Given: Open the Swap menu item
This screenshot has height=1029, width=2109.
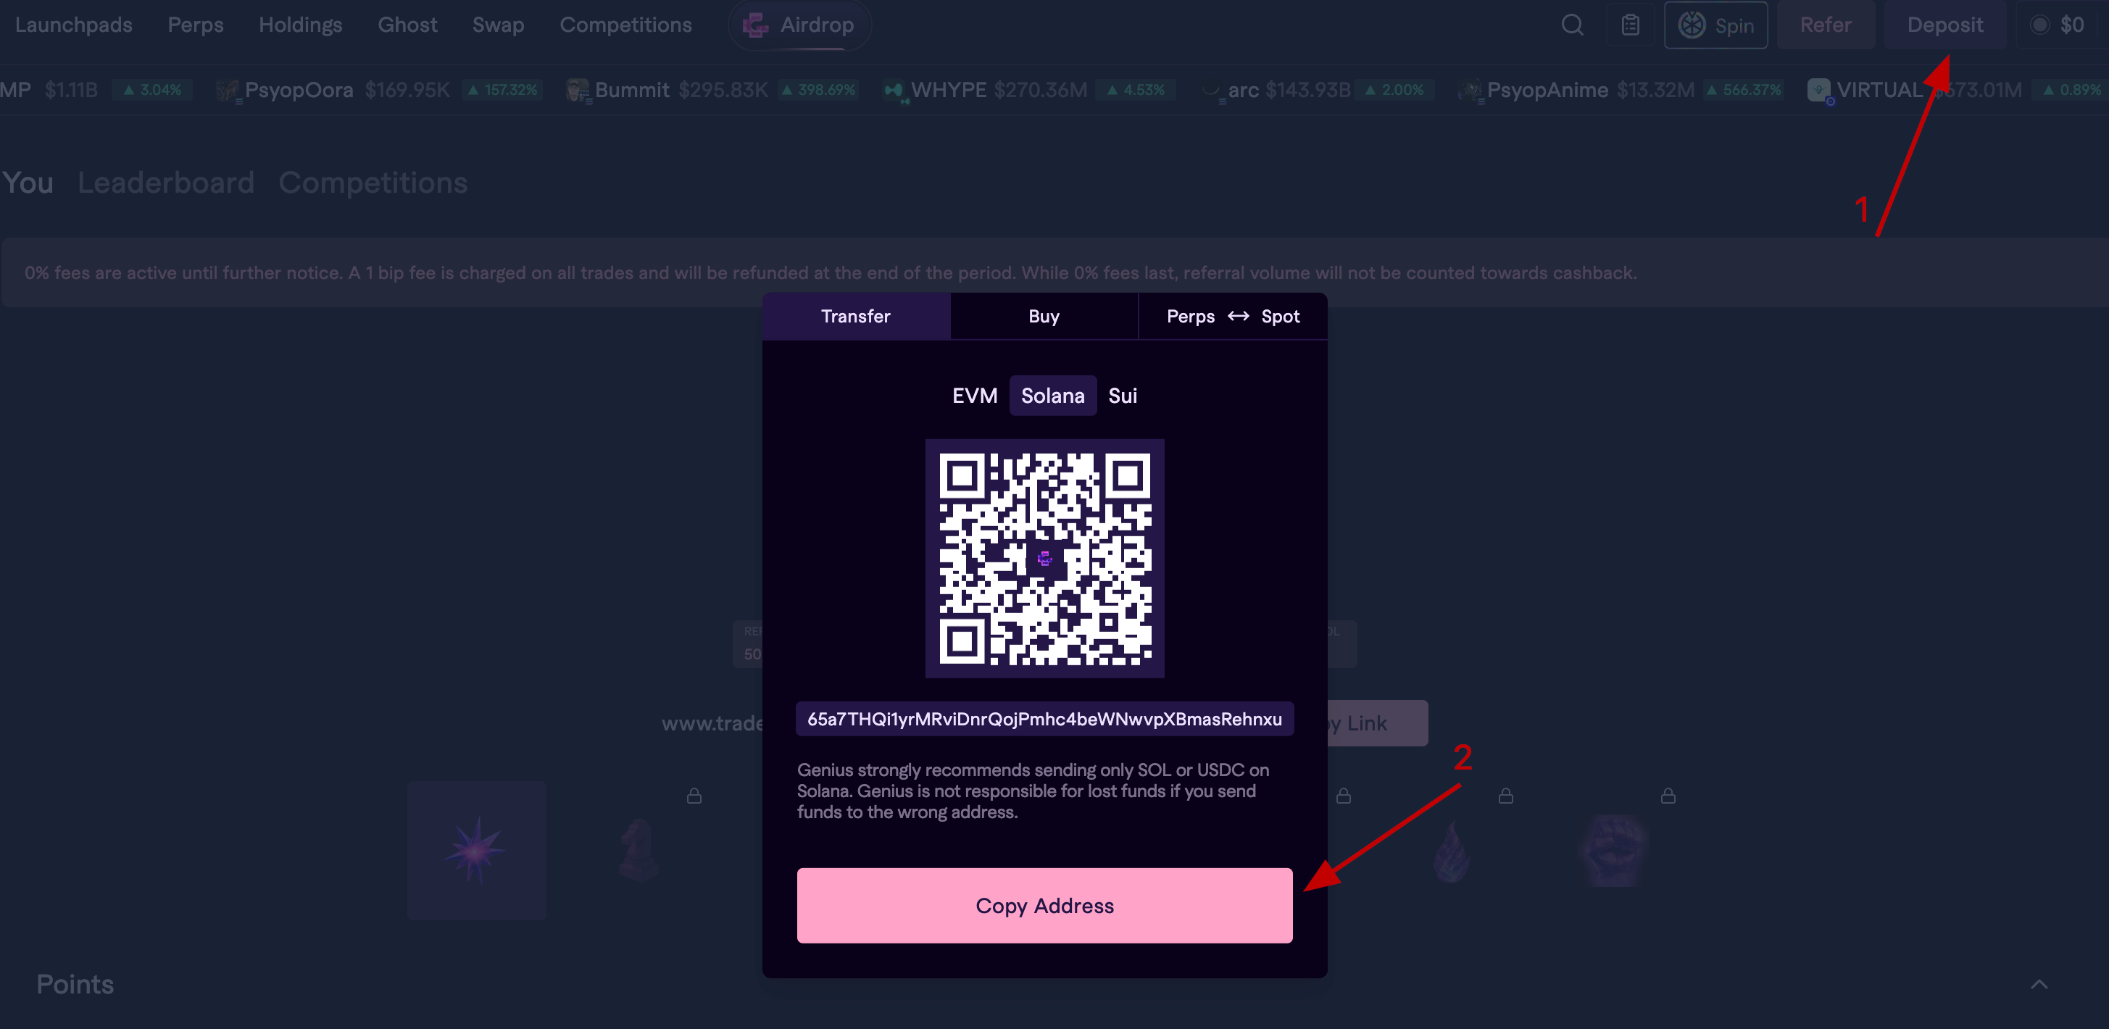Looking at the screenshot, I should tap(498, 25).
